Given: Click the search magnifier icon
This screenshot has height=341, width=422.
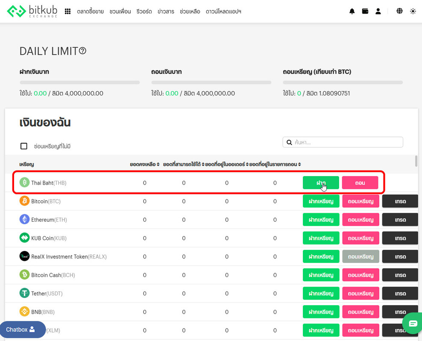Looking at the screenshot, I should click(289, 142).
